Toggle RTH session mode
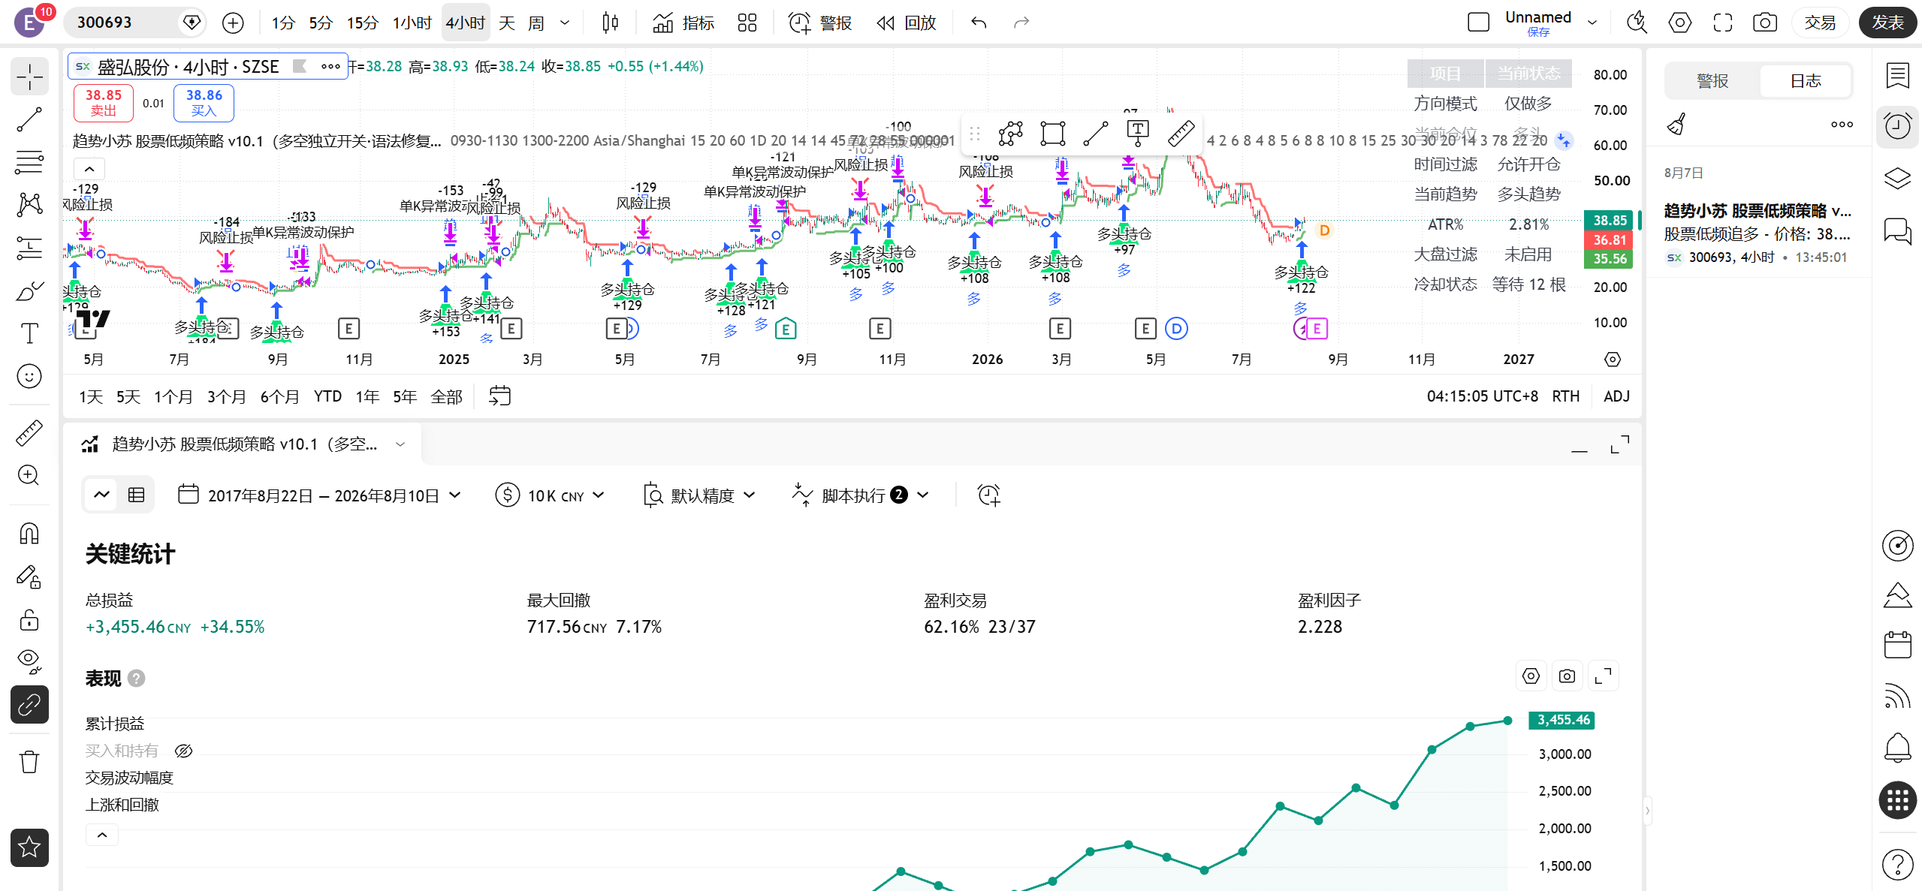The width and height of the screenshot is (1922, 891). coord(1566,397)
